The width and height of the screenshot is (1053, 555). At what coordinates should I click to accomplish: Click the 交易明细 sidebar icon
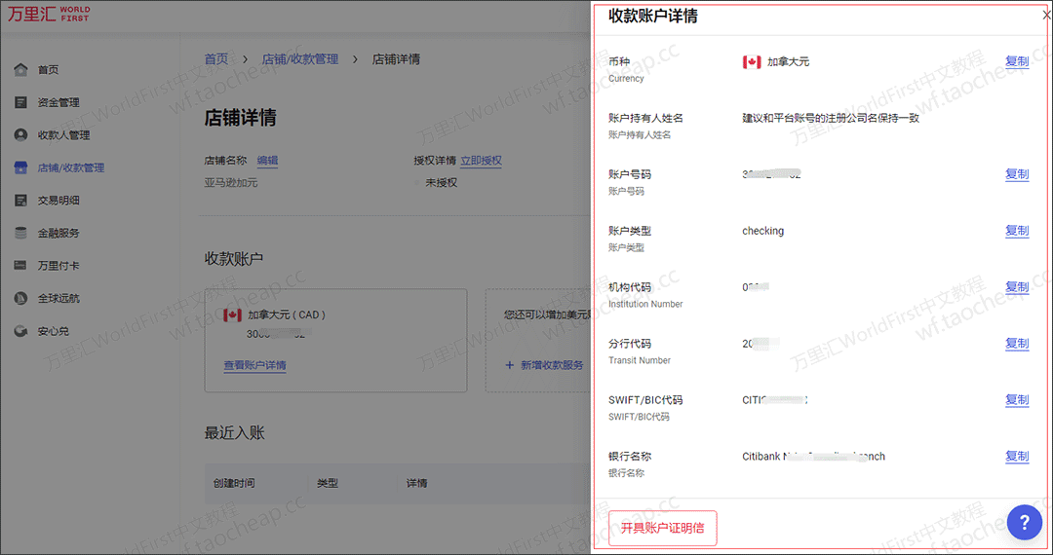[x=20, y=200]
